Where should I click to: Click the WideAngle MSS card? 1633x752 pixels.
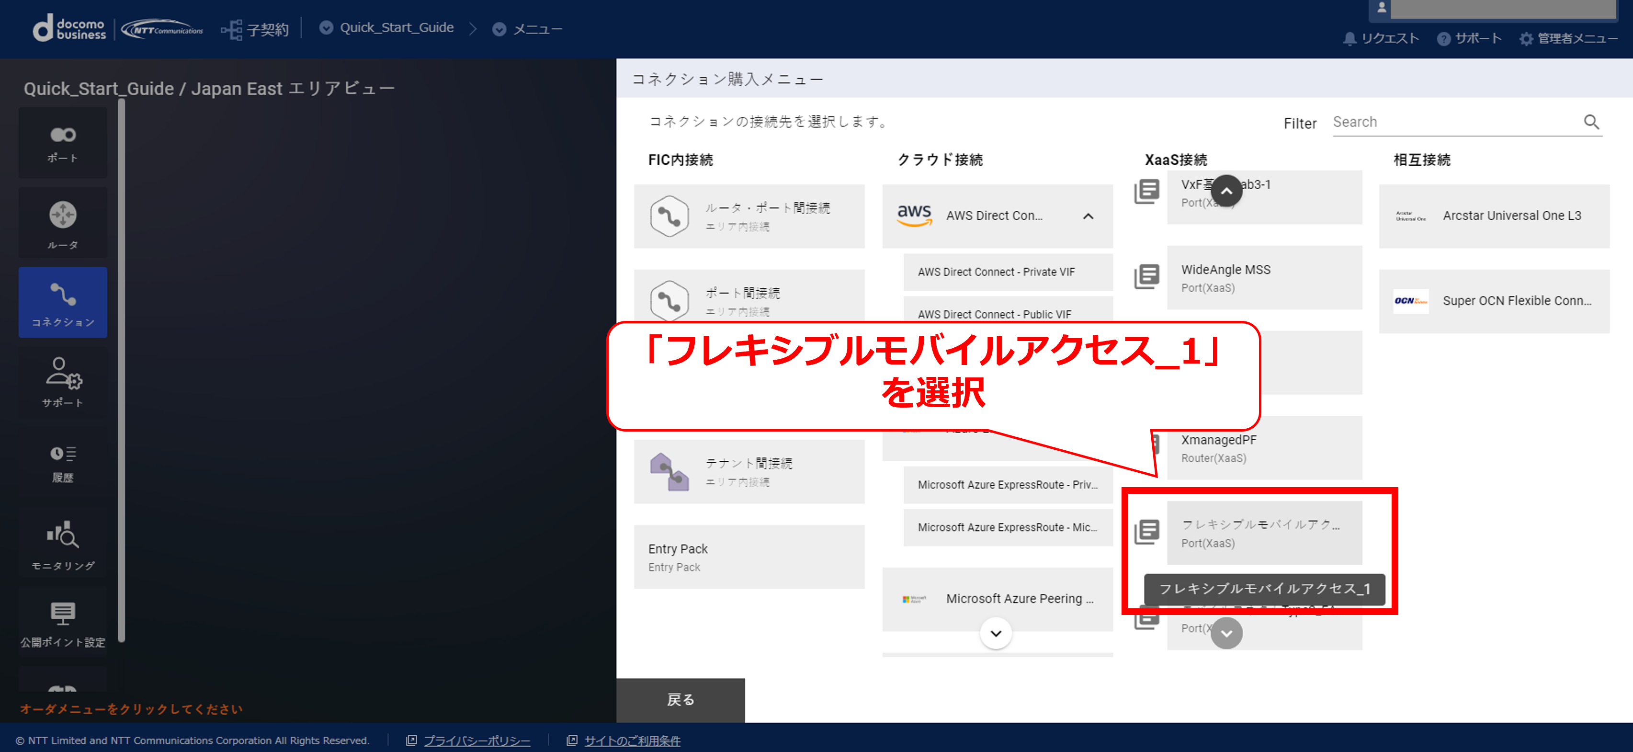(x=1264, y=278)
